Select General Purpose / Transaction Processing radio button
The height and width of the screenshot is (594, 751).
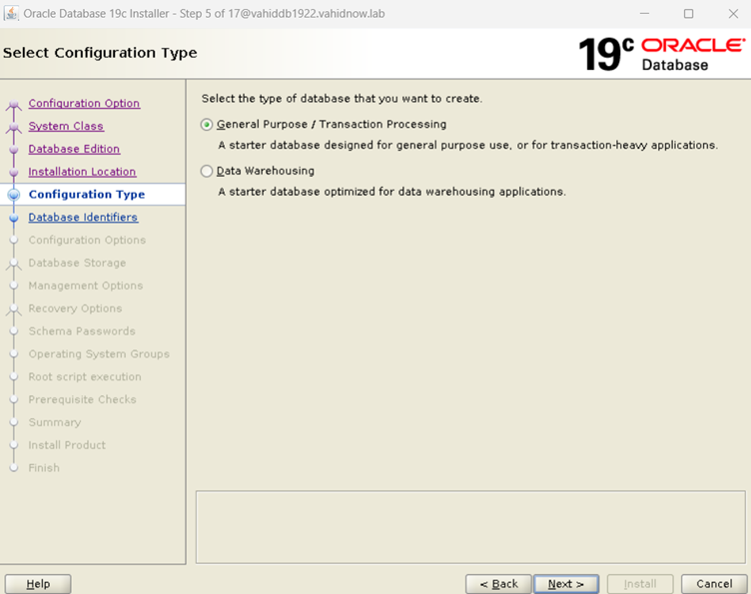coord(207,125)
